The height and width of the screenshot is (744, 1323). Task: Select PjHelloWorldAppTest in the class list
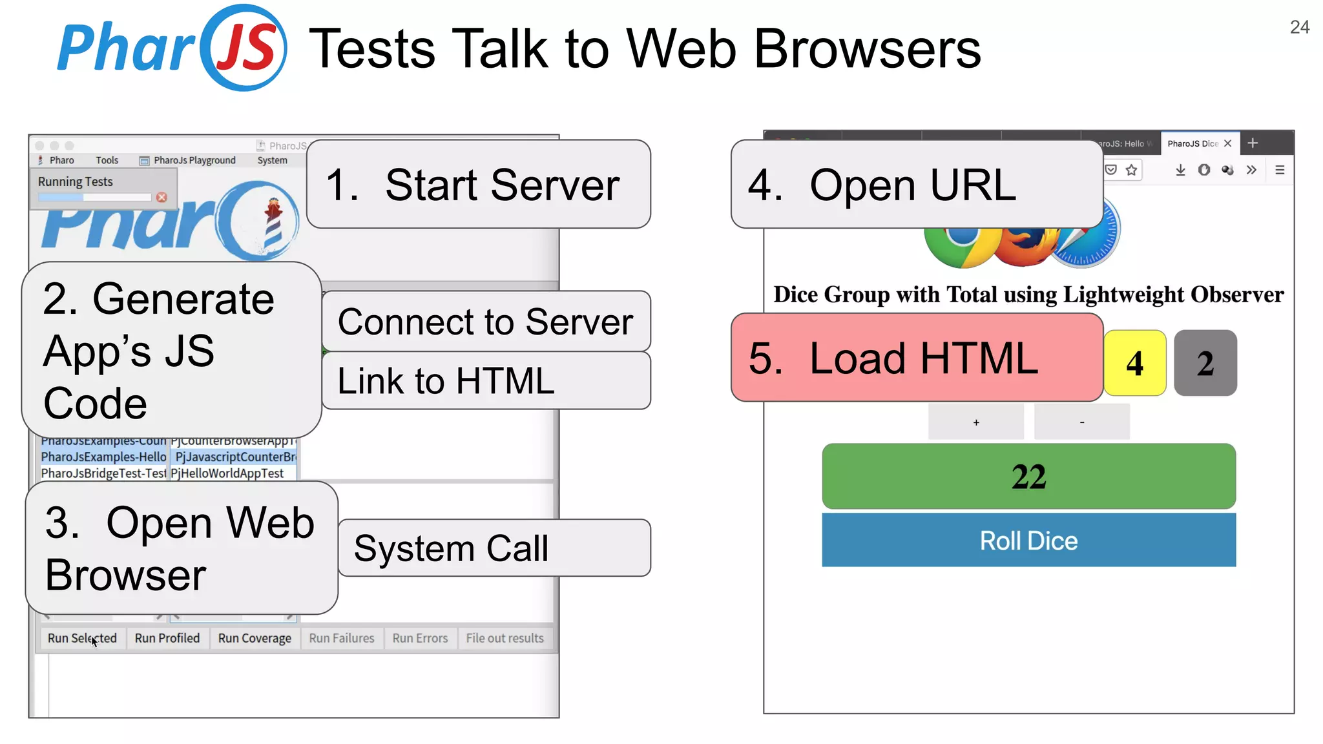tap(227, 473)
